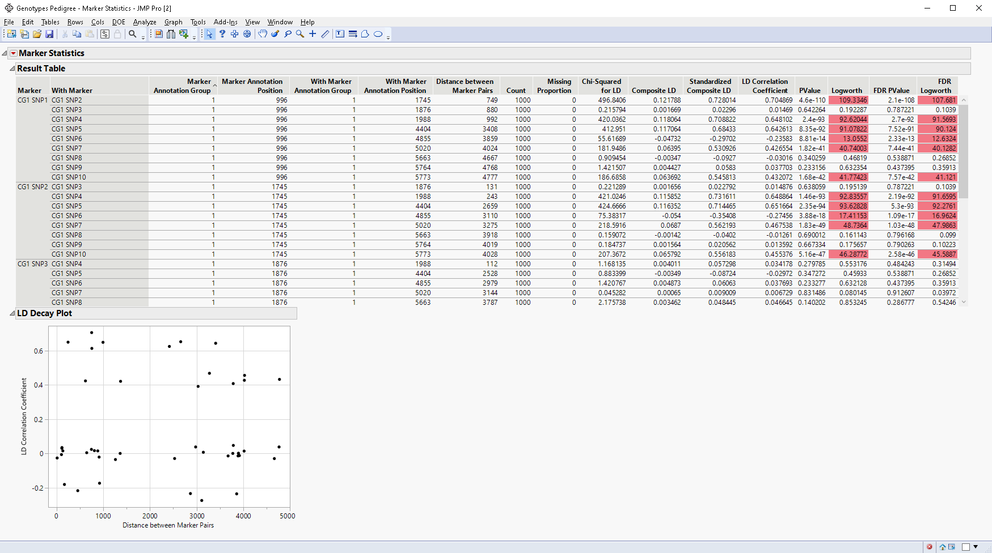Collapse the LD Decay Plot section
Image resolution: width=992 pixels, height=553 pixels.
tap(12, 313)
